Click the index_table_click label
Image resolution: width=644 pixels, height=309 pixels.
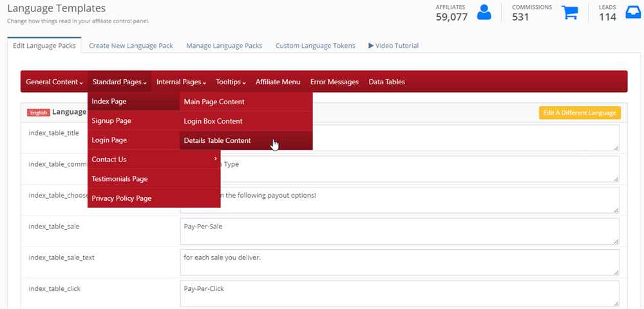(54, 288)
